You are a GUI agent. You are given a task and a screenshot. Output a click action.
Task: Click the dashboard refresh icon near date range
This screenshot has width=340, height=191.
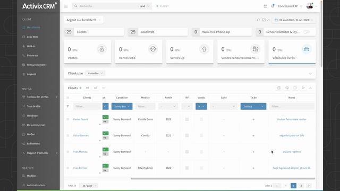click(258, 20)
